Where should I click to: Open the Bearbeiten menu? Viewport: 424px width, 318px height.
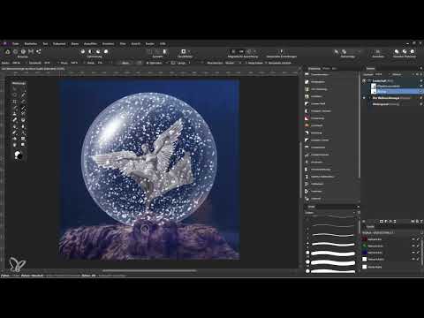click(31, 43)
